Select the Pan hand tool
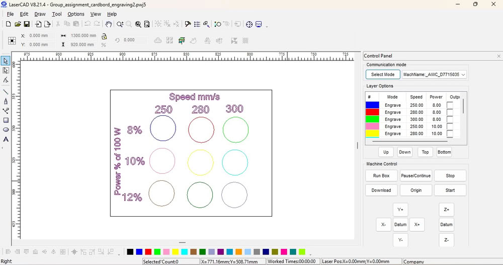 point(109,24)
